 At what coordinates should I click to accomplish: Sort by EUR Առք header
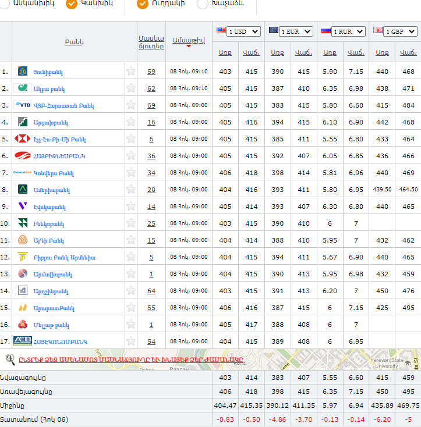click(x=277, y=52)
